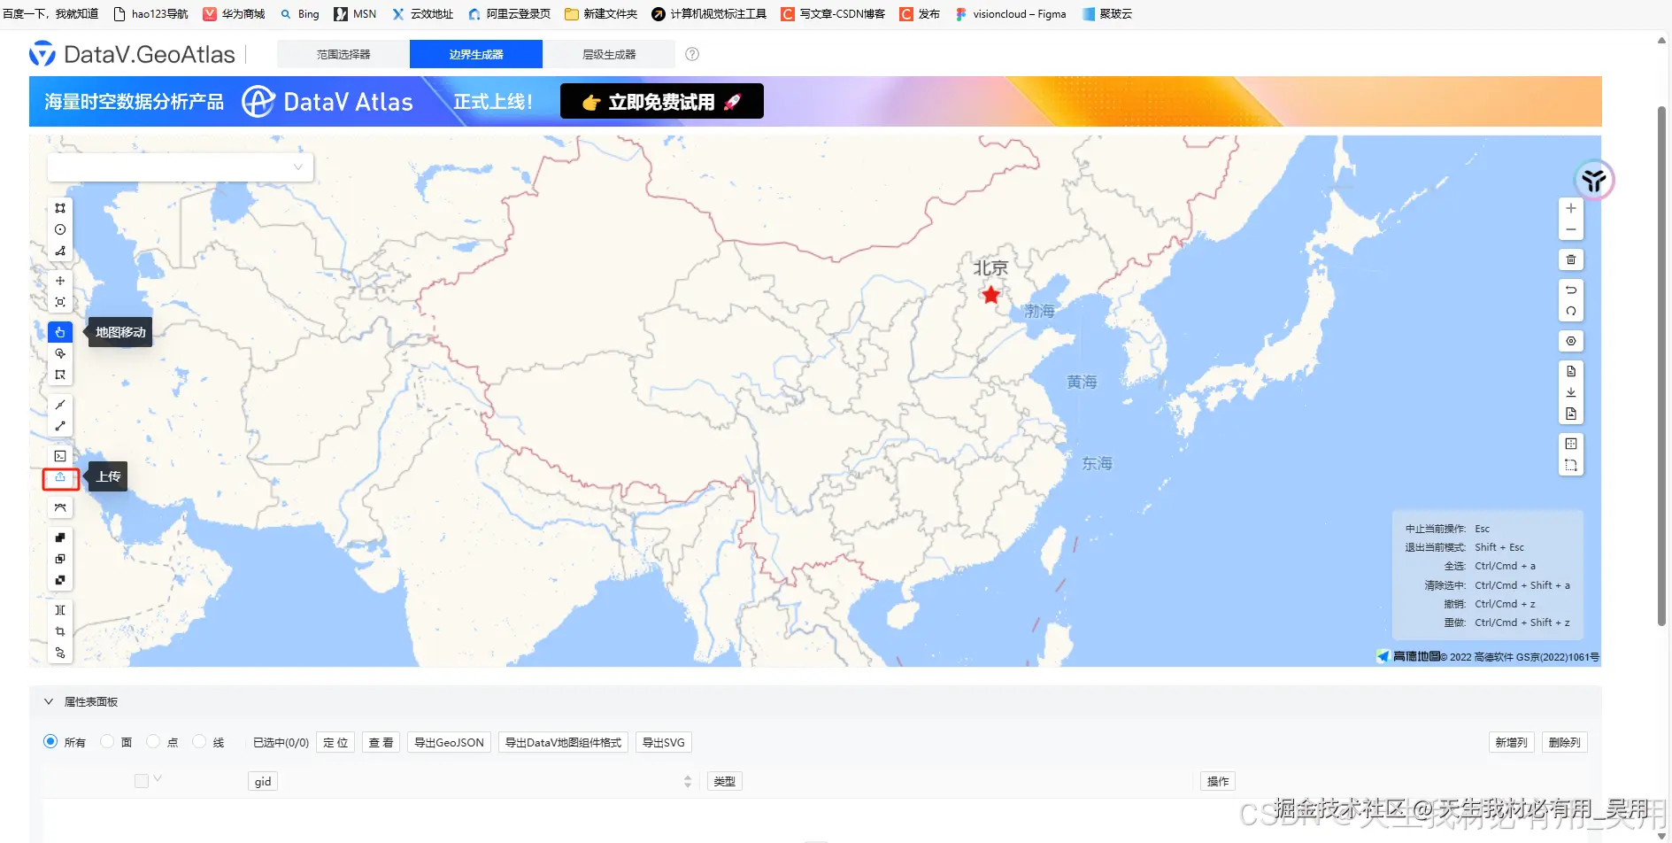This screenshot has width=1672, height=843.
Task: Check the select-all checkbox in attribute table
Action: click(x=142, y=780)
